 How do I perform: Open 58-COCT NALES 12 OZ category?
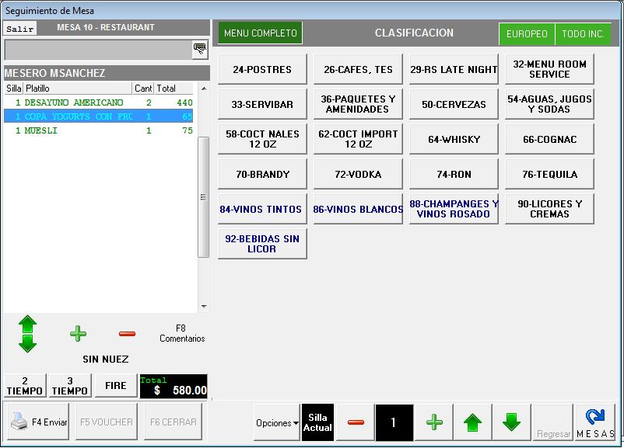[x=262, y=140]
